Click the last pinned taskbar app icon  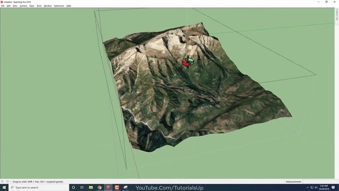point(126,187)
